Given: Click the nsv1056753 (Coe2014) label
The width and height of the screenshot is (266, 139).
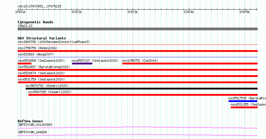Looking at the screenshot, I should point(140,61).
